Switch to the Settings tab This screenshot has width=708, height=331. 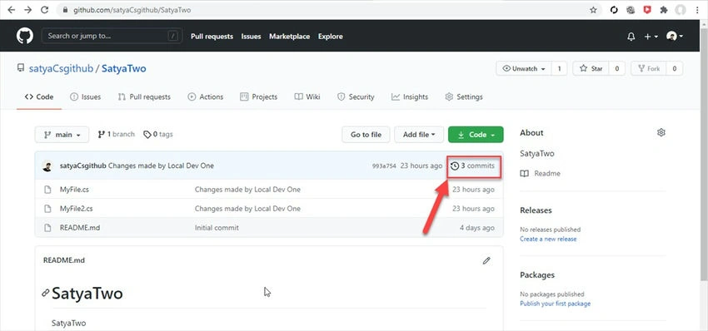pyautogui.click(x=464, y=97)
